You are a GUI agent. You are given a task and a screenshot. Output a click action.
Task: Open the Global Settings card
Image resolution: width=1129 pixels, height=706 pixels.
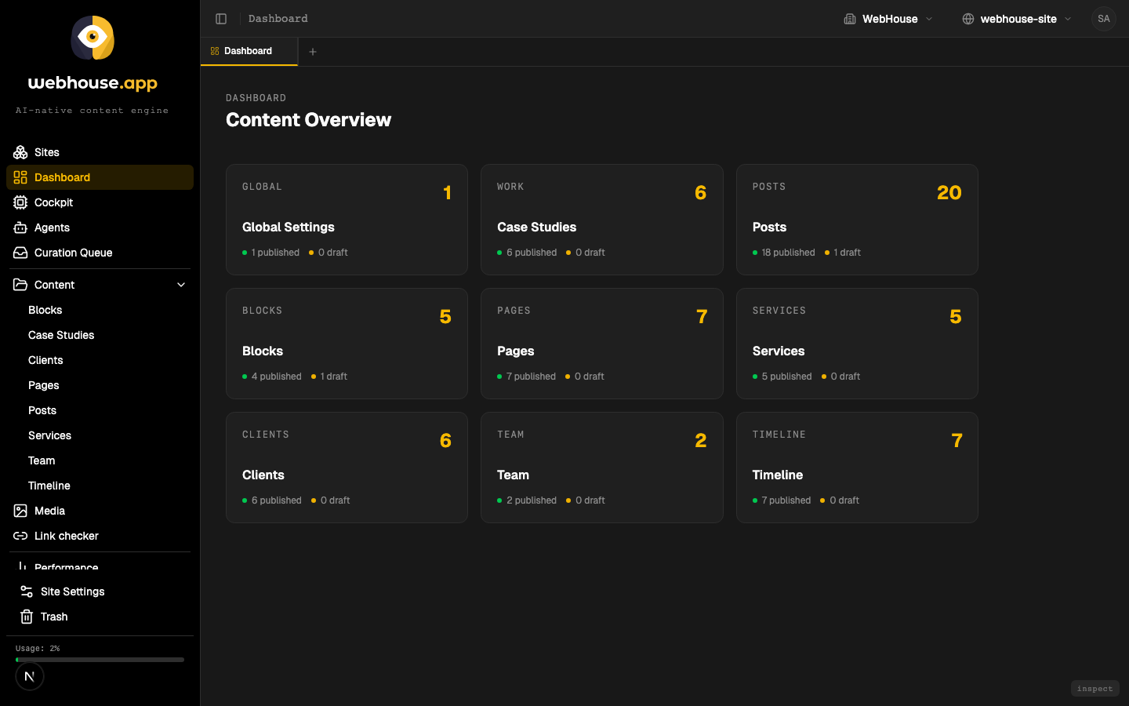click(347, 220)
